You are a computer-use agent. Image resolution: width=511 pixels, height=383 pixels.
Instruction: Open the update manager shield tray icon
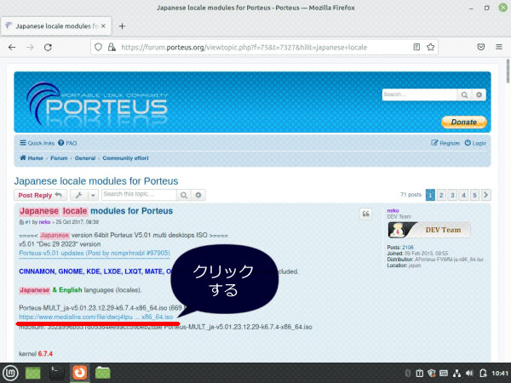point(432,374)
